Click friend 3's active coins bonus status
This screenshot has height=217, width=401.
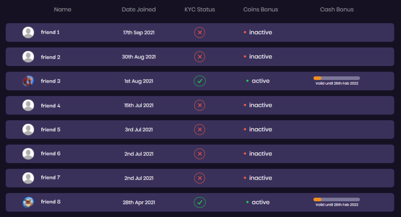258,81
